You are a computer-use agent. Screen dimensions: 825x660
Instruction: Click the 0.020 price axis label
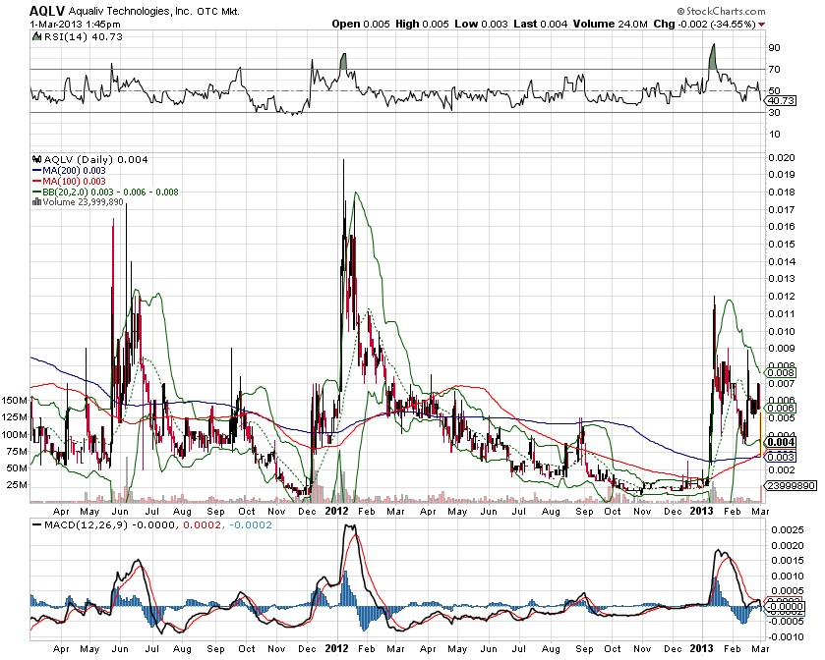pyautogui.click(x=782, y=158)
